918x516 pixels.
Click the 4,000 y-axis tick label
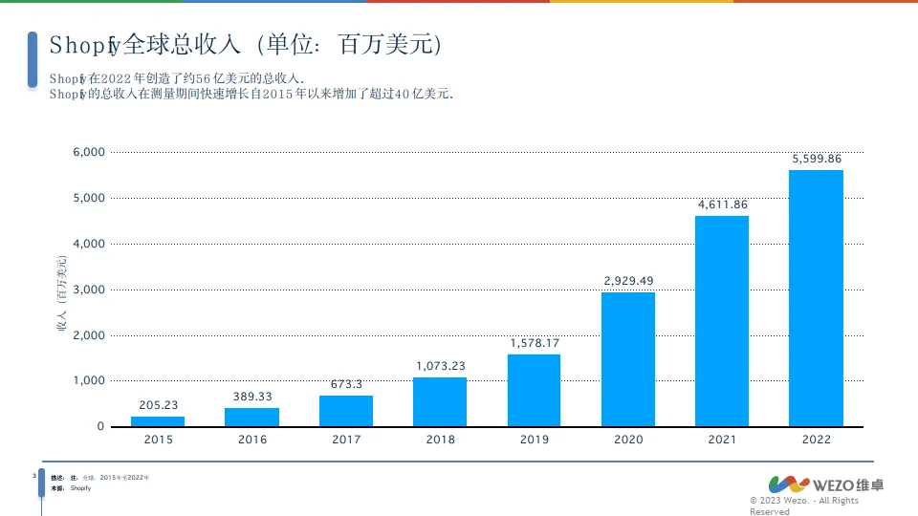pos(89,244)
